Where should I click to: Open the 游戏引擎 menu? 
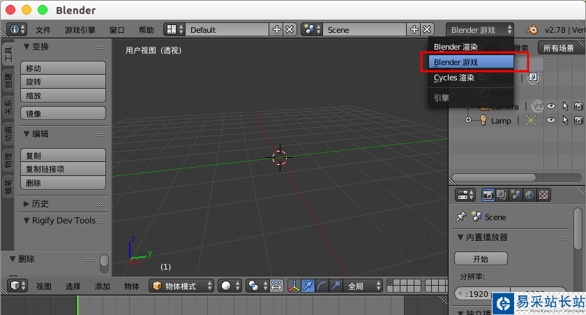coord(80,30)
